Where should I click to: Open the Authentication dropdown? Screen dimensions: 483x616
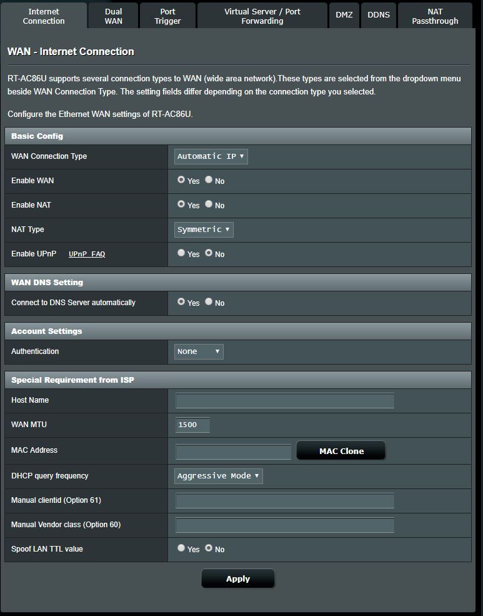[199, 351]
